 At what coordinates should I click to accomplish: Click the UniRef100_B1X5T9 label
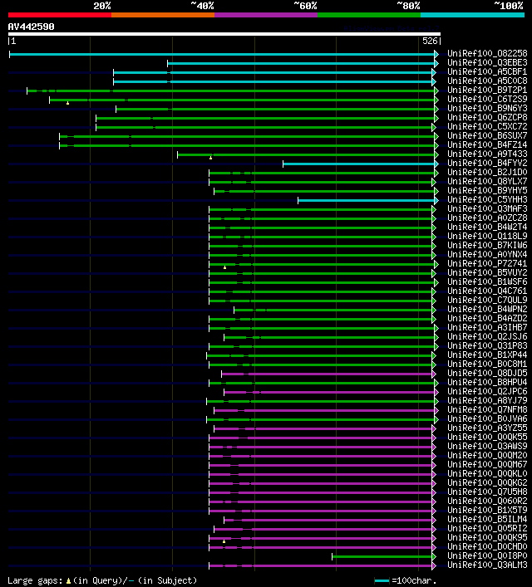487,511
